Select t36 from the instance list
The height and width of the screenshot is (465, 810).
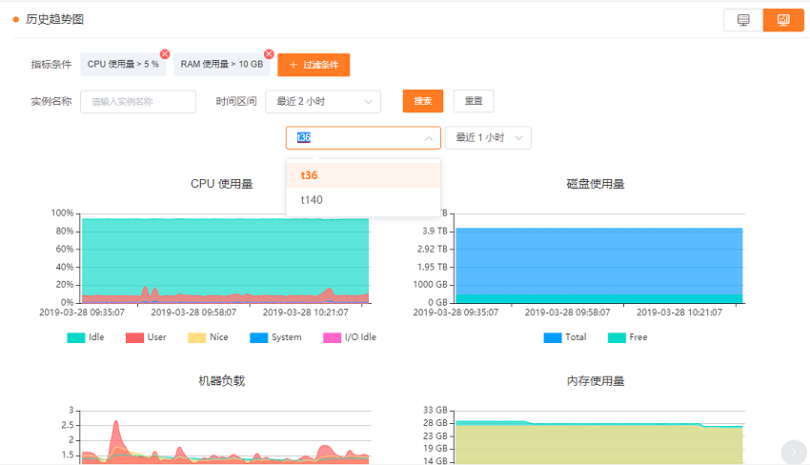click(x=363, y=175)
